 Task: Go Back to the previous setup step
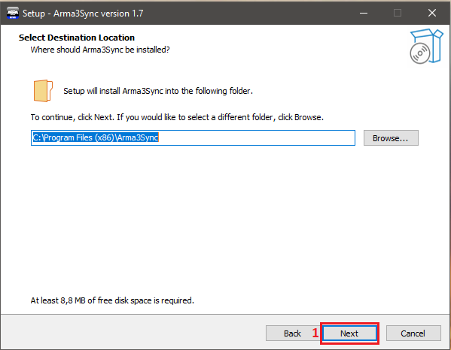coord(292,333)
